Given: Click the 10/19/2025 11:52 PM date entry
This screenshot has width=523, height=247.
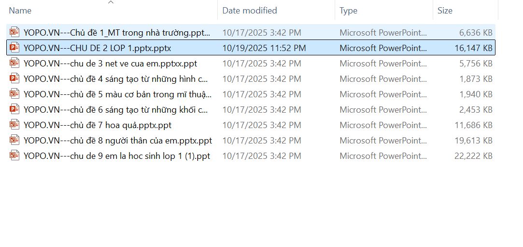Looking at the screenshot, I should (264, 48).
